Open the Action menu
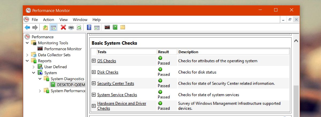This screenshot has height=117, width=321. [x=48, y=19]
